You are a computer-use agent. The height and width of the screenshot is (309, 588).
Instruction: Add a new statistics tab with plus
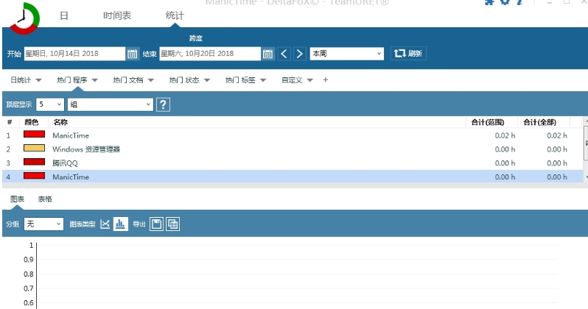point(326,79)
